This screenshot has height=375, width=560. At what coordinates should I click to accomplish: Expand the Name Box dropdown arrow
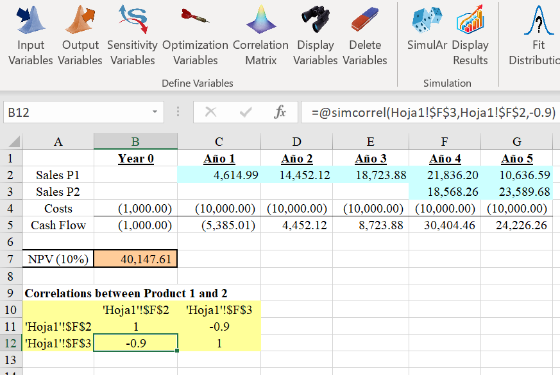pos(155,112)
